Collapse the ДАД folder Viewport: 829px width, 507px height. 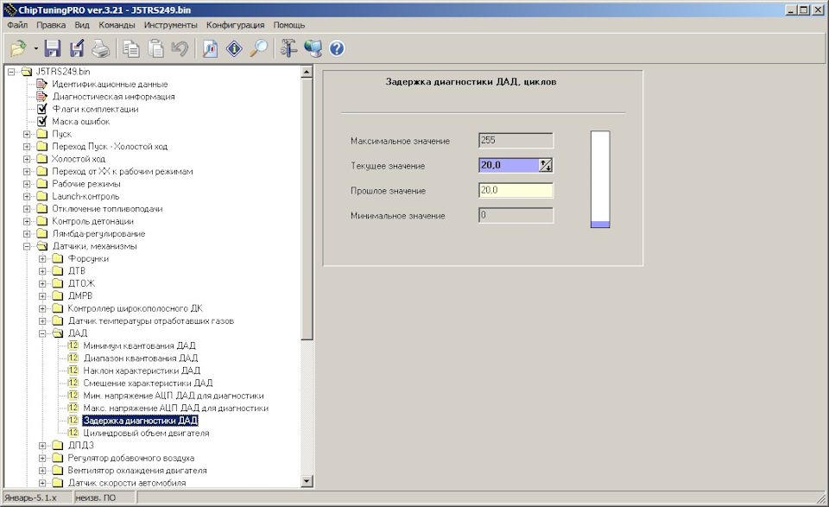click(x=42, y=333)
